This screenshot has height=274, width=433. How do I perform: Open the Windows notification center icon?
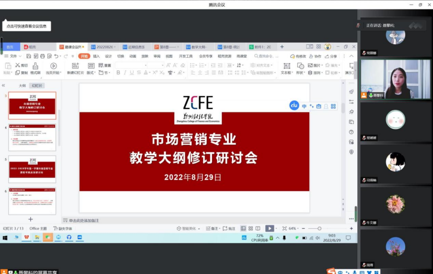click(348, 238)
